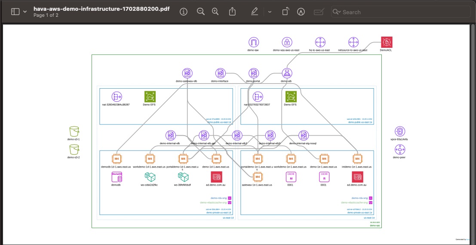Open the document info inspector
Viewport: 476px width, 245px height.
point(184,12)
